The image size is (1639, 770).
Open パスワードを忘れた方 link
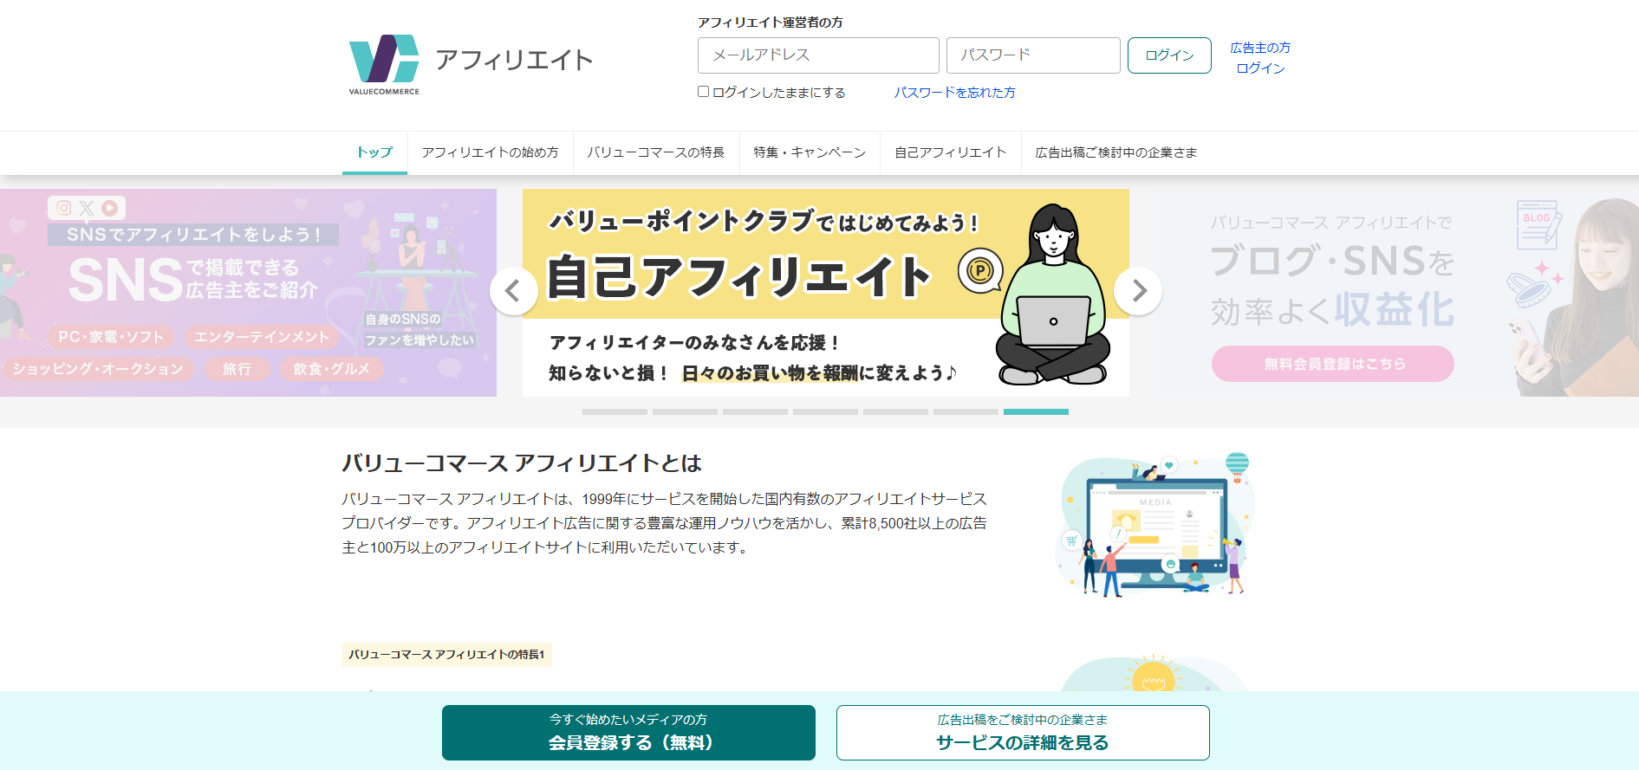pos(955,92)
